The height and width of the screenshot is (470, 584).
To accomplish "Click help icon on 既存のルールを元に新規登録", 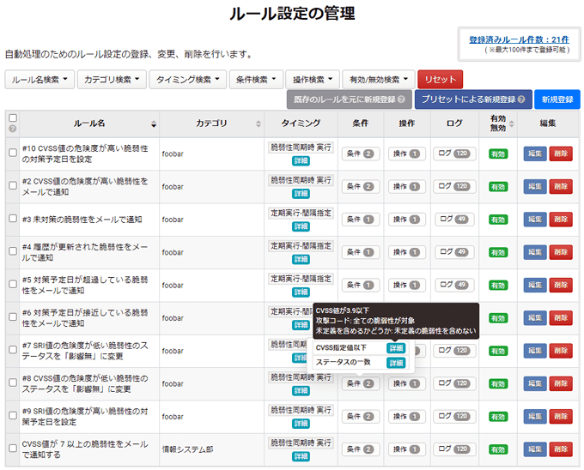I will click(401, 99).
